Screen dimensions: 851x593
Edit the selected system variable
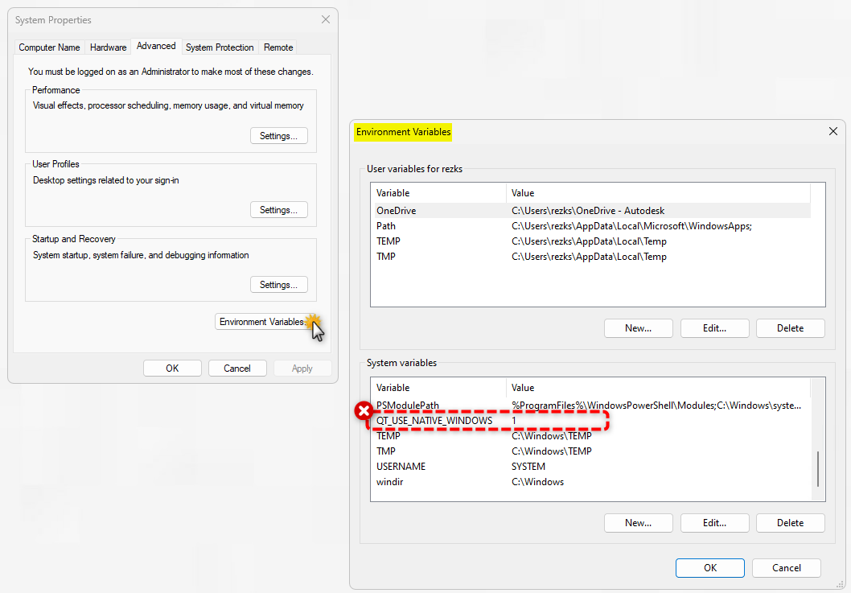[x=715, y=523]
